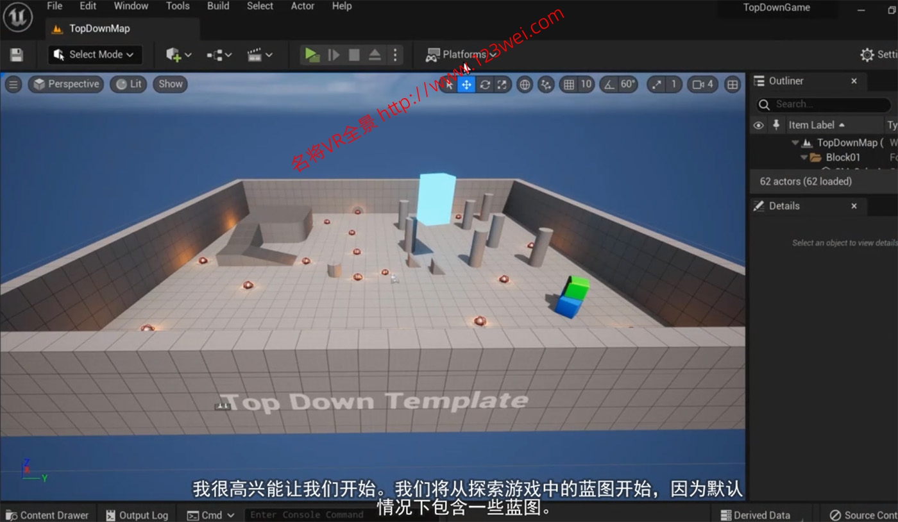Select the Move tool in the viewport
The image size is (898, 522).
pyautogui.click(x=467, y=84)
